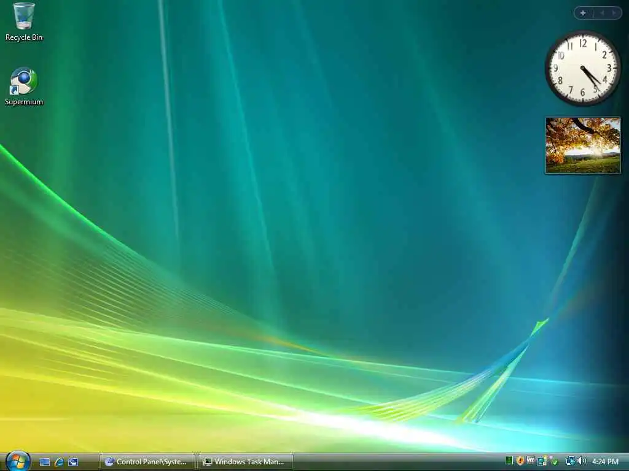Click the analog Clock gadget
Viewport: 629px width, 471px height.
(582, 68)
